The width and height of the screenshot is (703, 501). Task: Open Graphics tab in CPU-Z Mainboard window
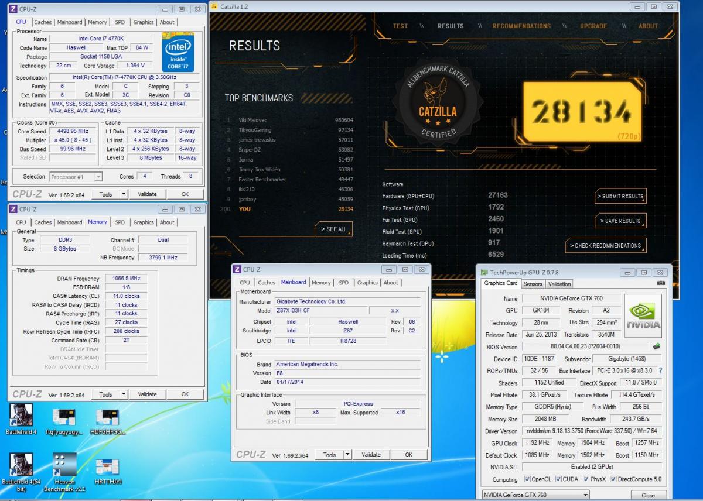[367, 283]
